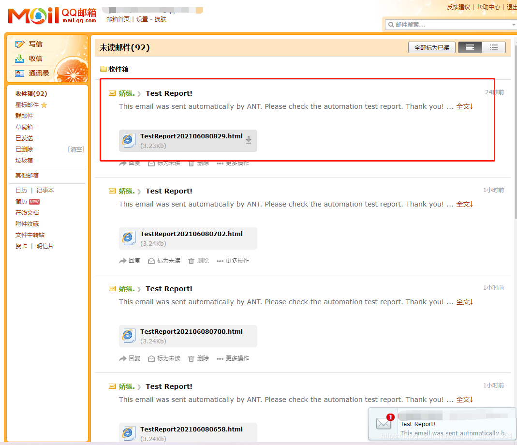Switch to summary view toggle button
The height and width of the screenshot is (445, 517).
pos(470,47)
